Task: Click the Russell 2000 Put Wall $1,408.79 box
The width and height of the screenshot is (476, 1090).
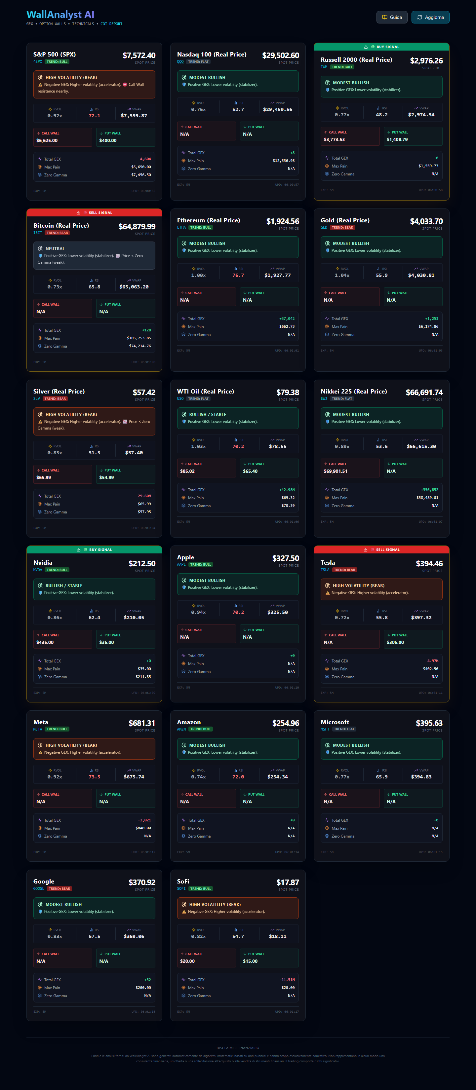Action: pos(413,136)
